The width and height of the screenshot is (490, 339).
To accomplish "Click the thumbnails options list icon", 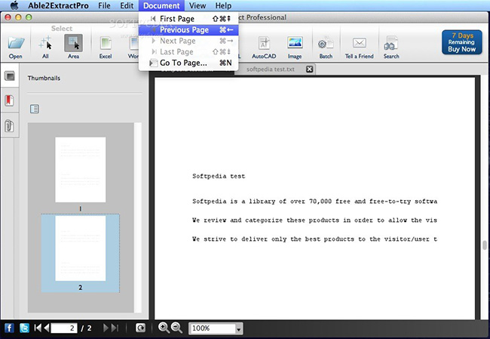I will pyautogui.click(x=35, y=109).
